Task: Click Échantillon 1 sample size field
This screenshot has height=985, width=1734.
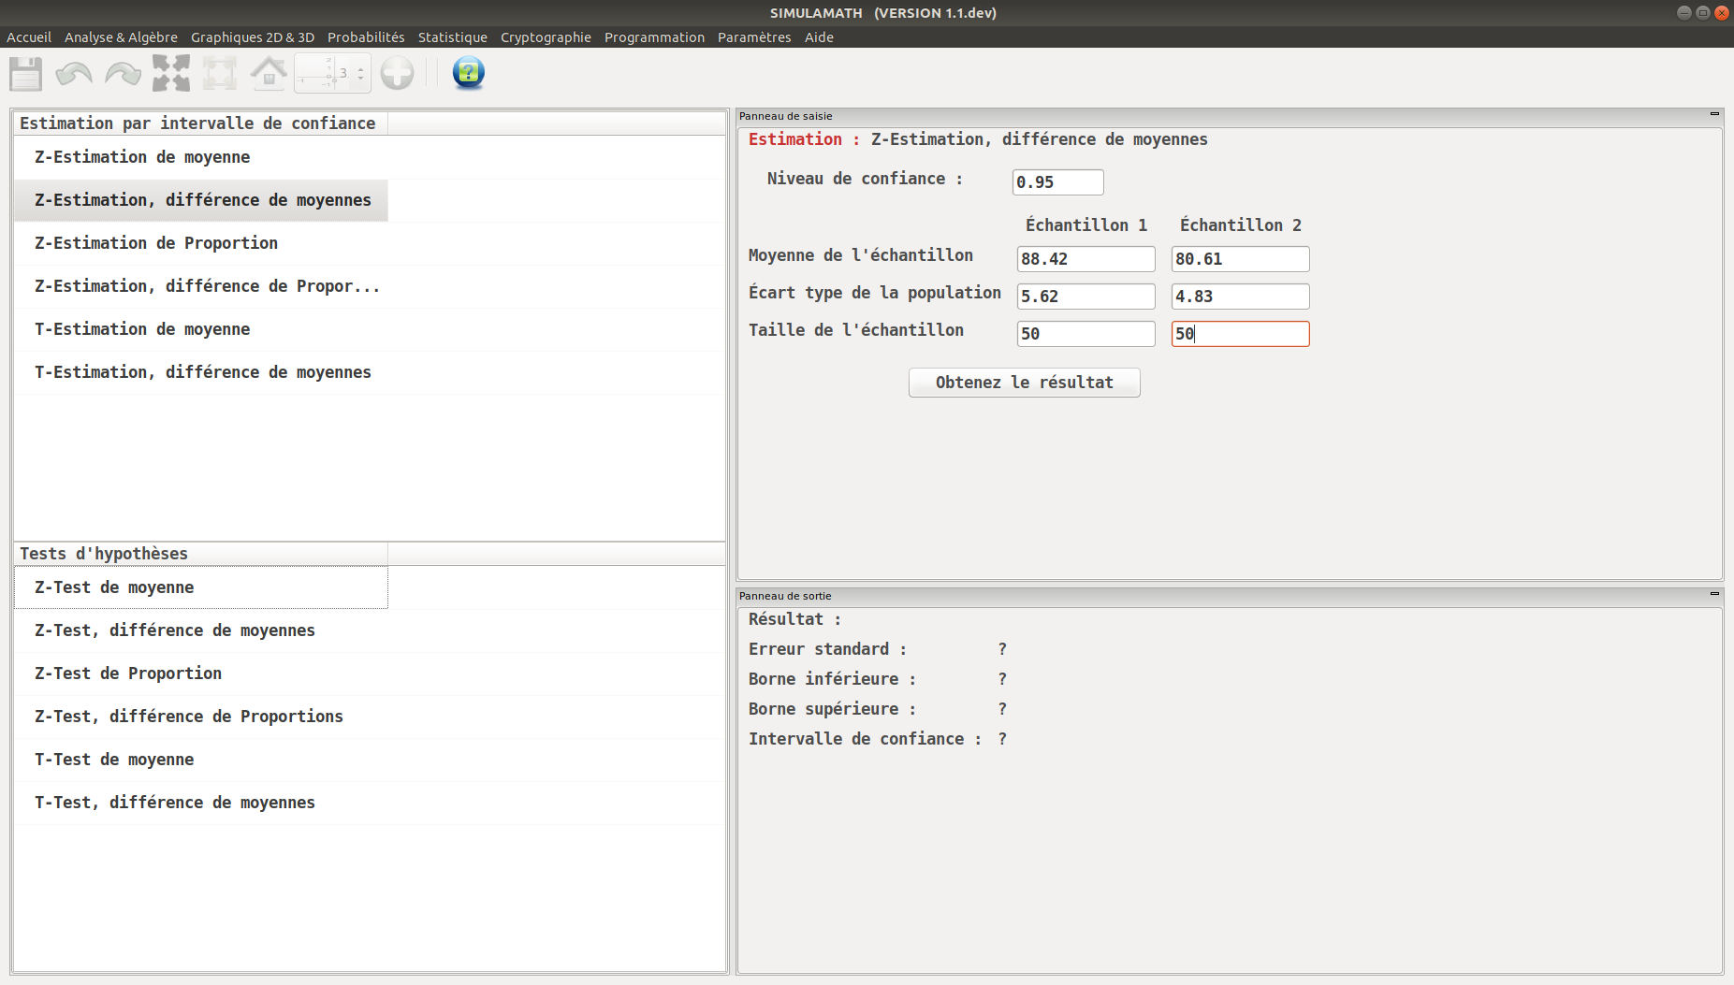Action: (x=1086, y=334)
